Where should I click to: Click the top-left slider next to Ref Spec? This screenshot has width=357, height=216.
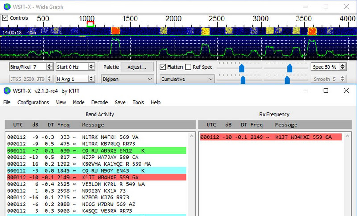coord(241,68)
